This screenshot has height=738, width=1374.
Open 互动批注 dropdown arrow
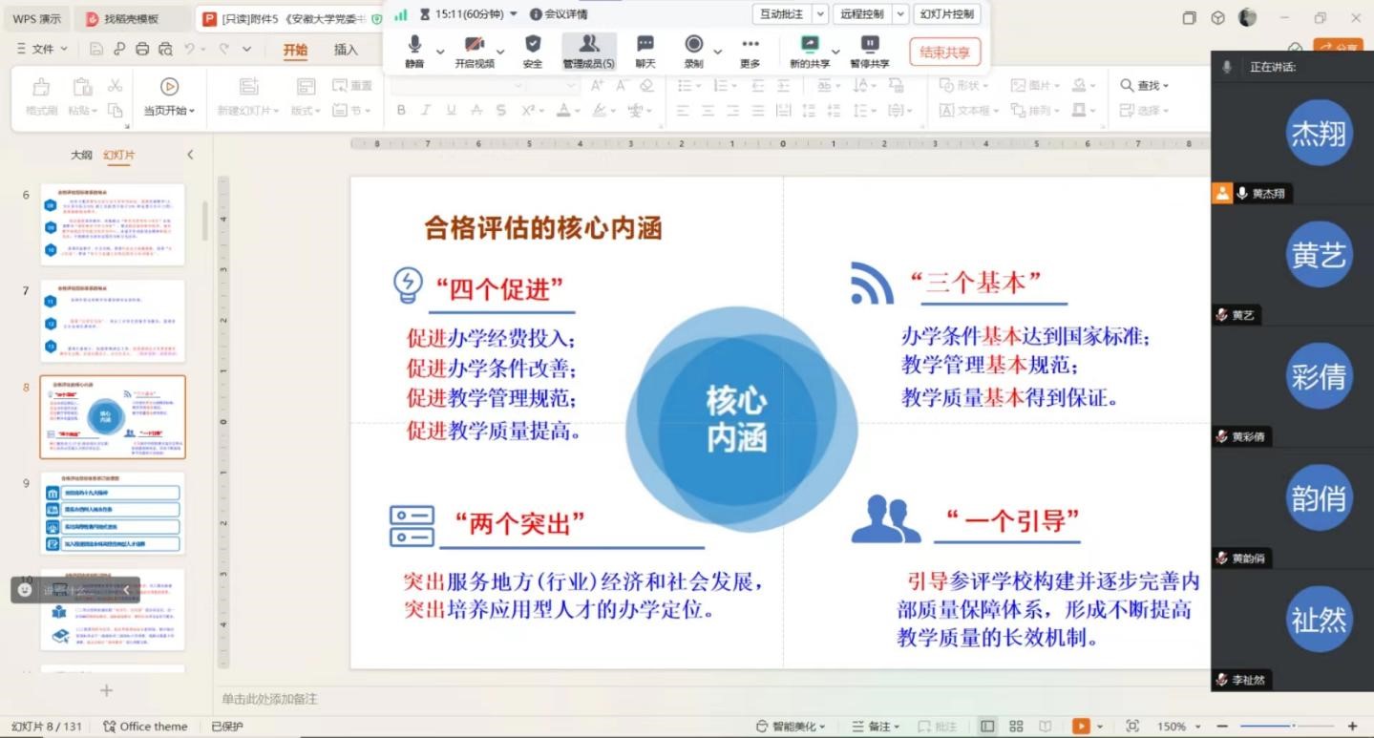pos(819,14)
